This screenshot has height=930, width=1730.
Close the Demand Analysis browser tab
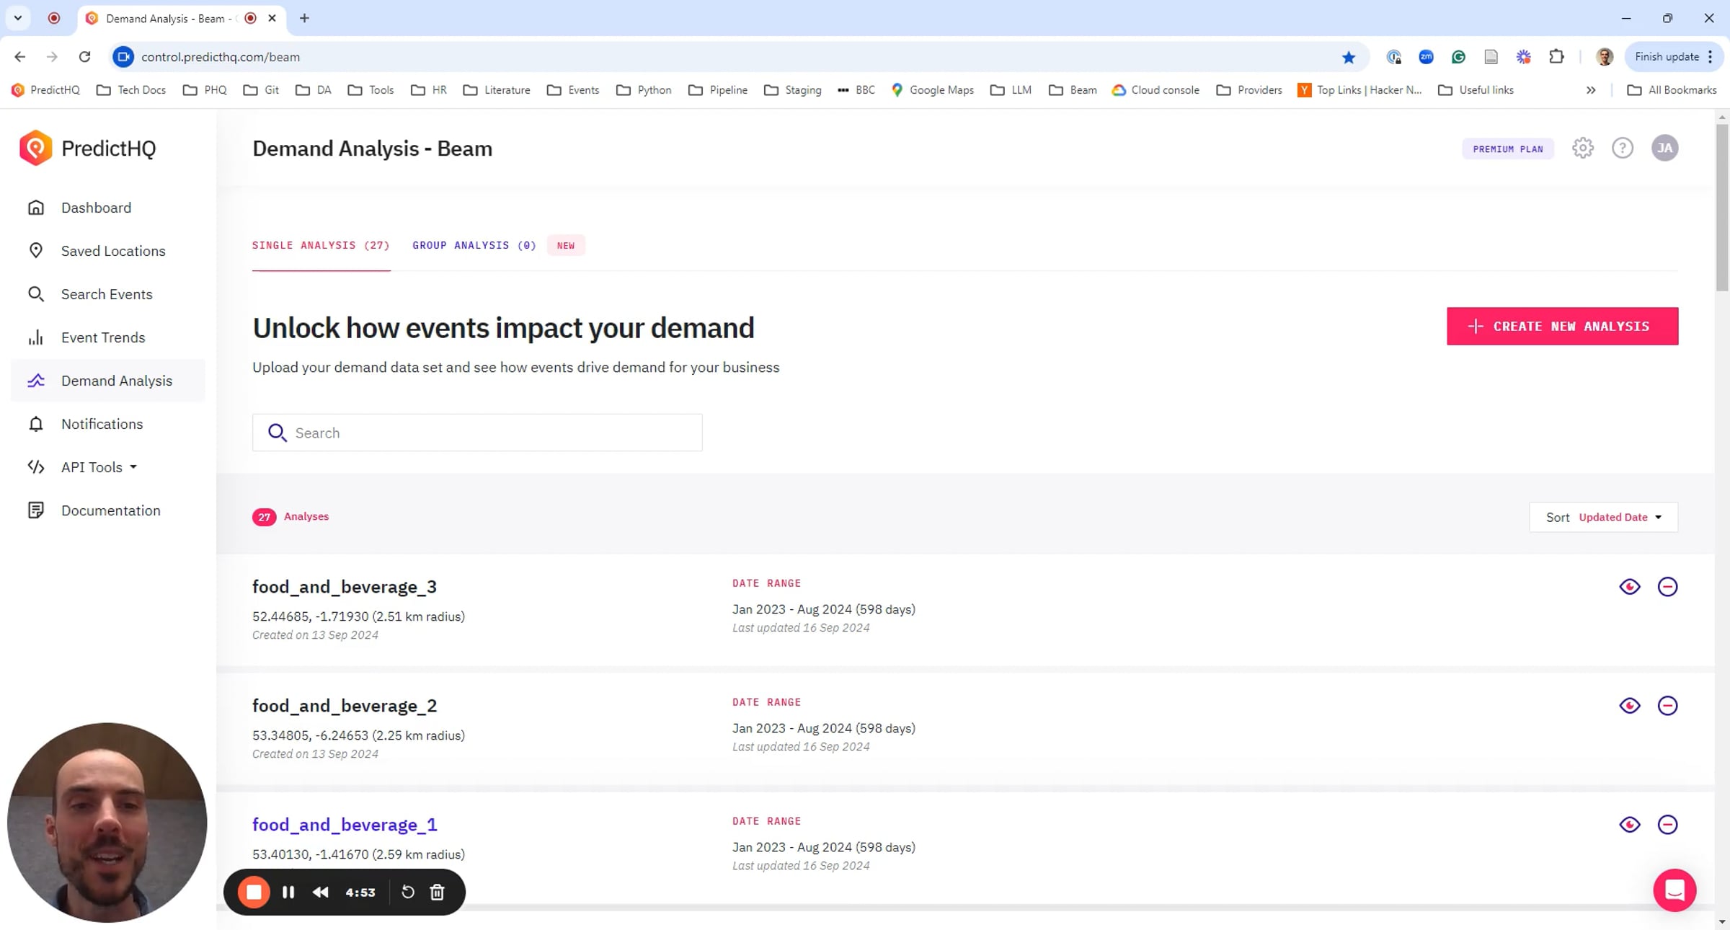point(272,18)
